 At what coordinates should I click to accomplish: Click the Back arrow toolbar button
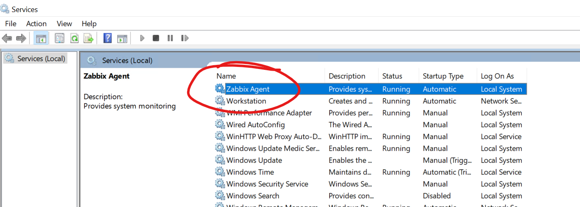(7, 38)
